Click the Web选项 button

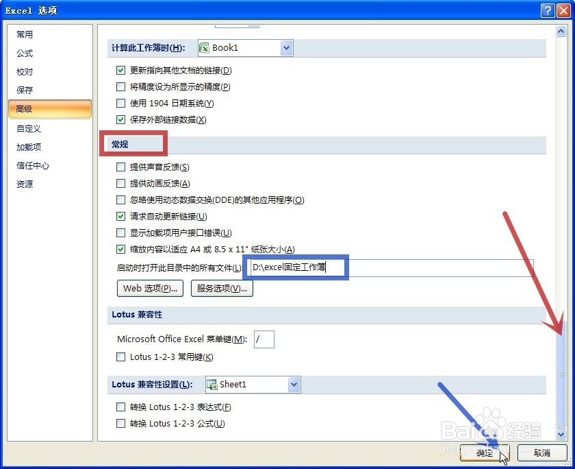[149, 288]
